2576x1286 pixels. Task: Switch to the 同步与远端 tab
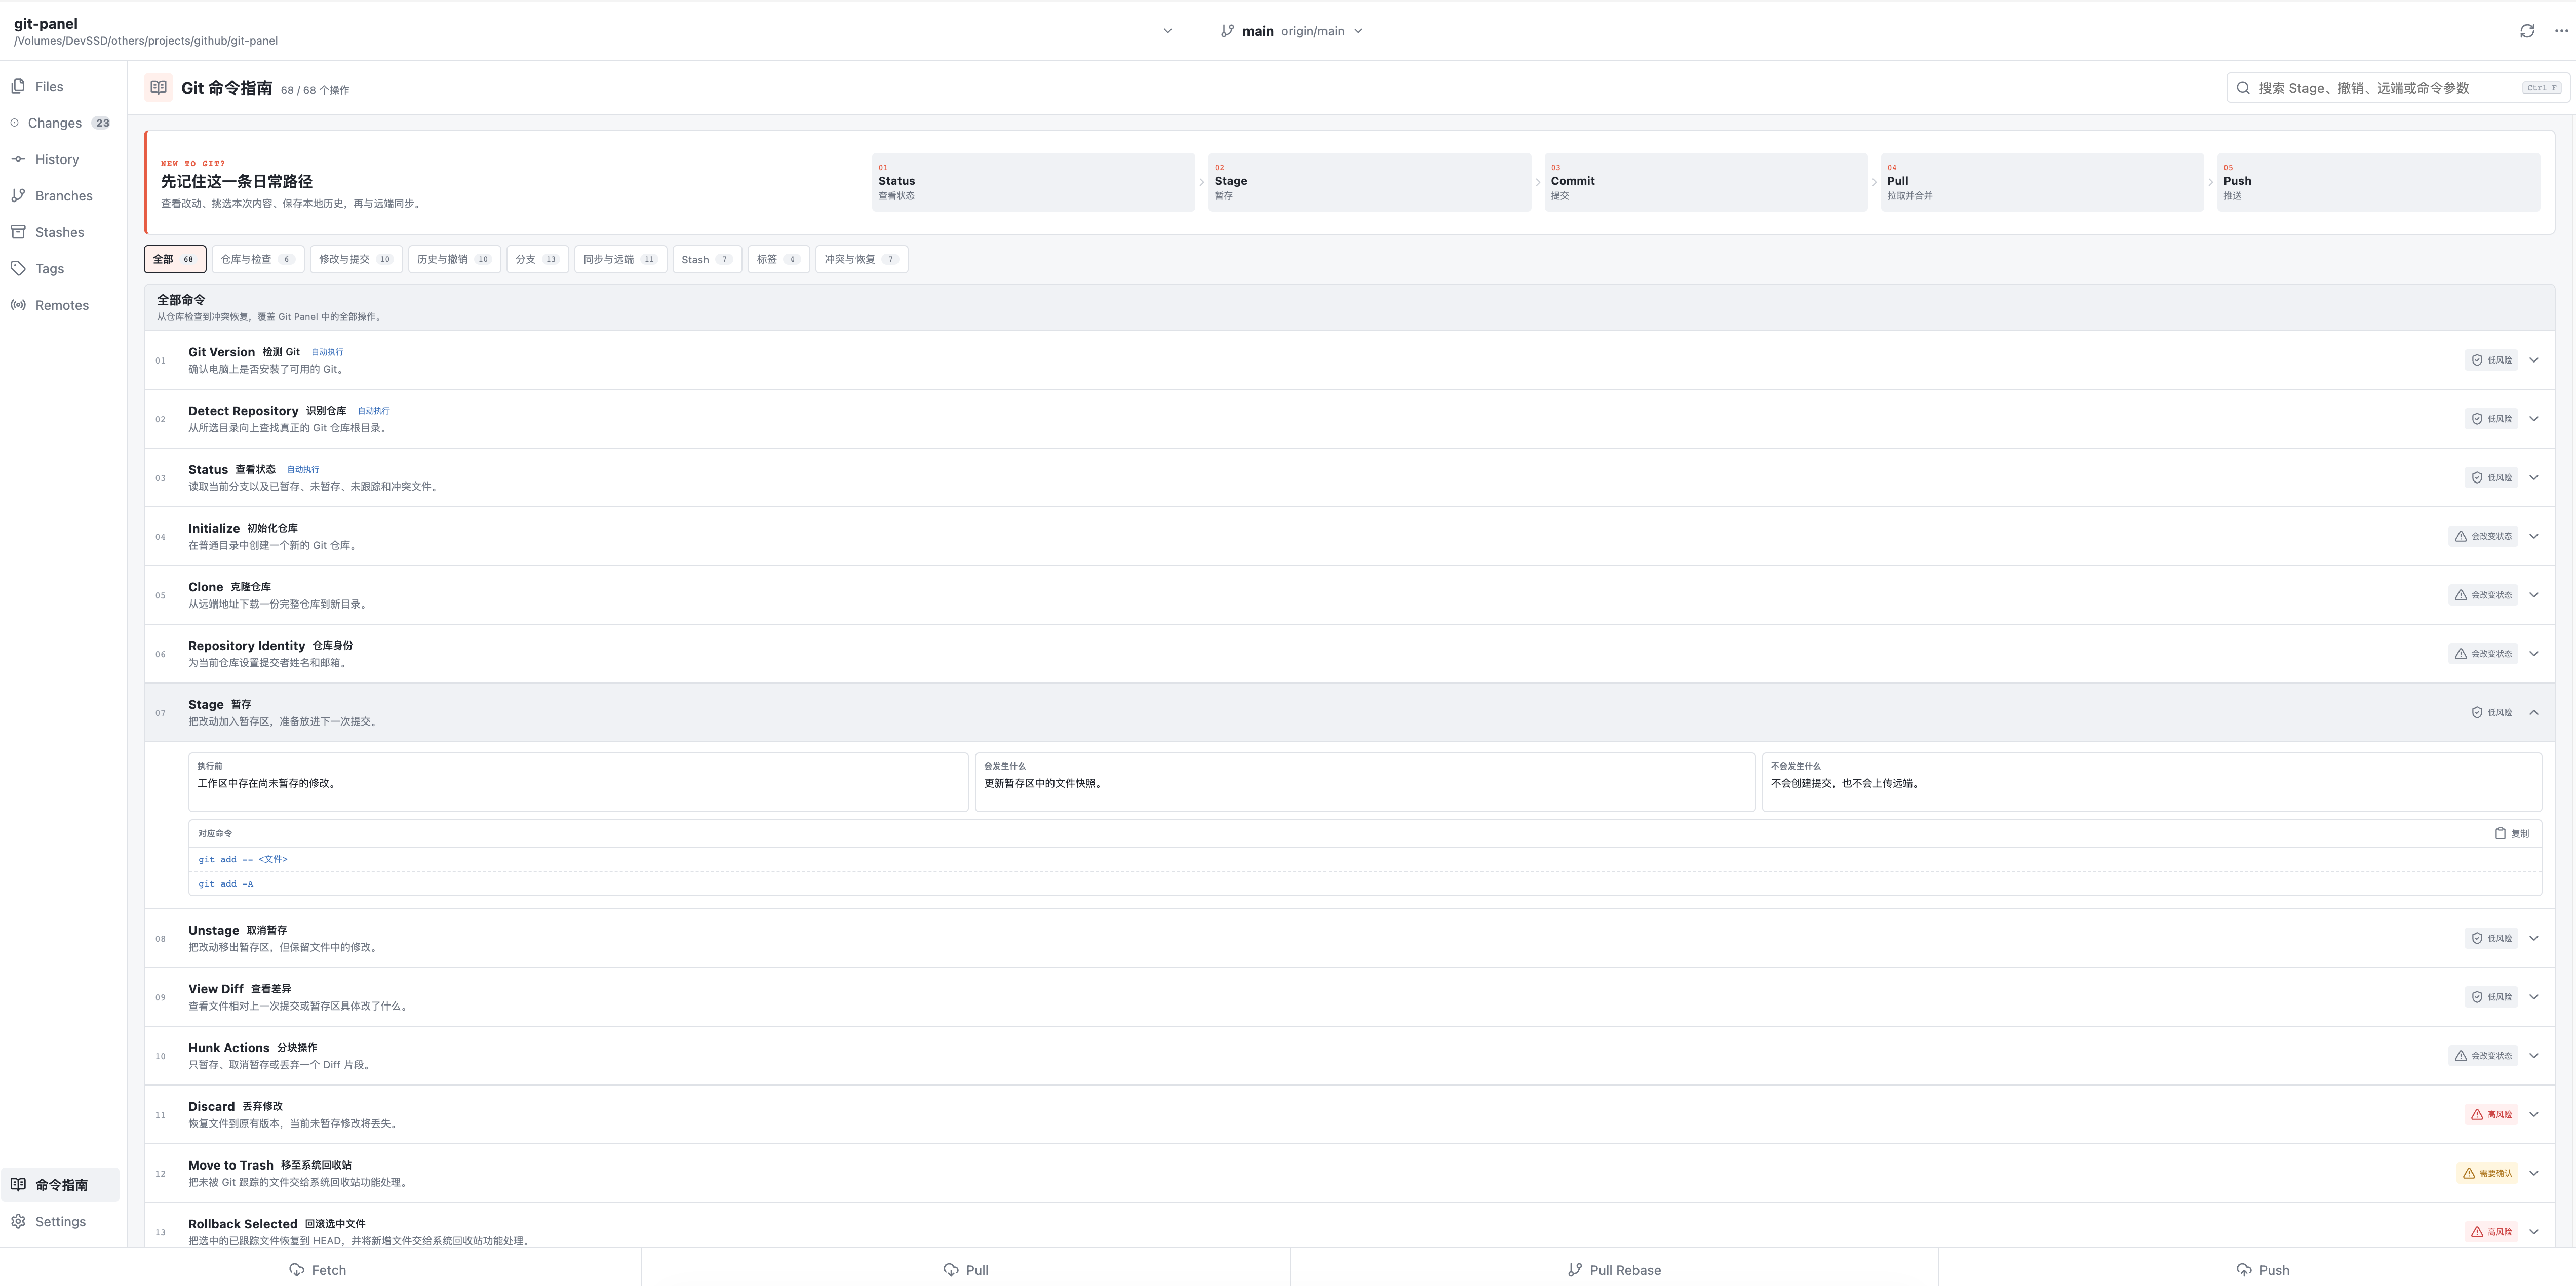pyautogui.click(x=621, y=260)
